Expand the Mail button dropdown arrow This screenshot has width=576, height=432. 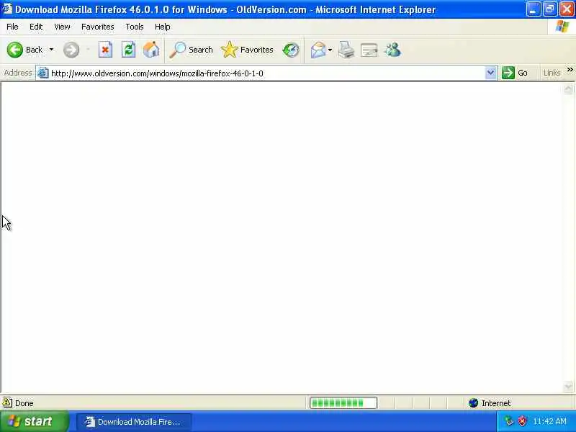[x=330, y=50]
